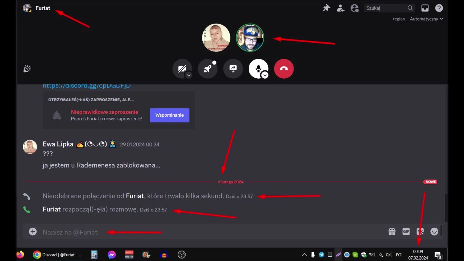This screenshot has width=464, height=261.
Task: Toggle the camera on in the call
Action: pyautogui.click(x=182, y=69)
